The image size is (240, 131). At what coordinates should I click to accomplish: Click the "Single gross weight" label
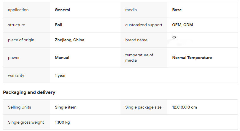[26, 122]
